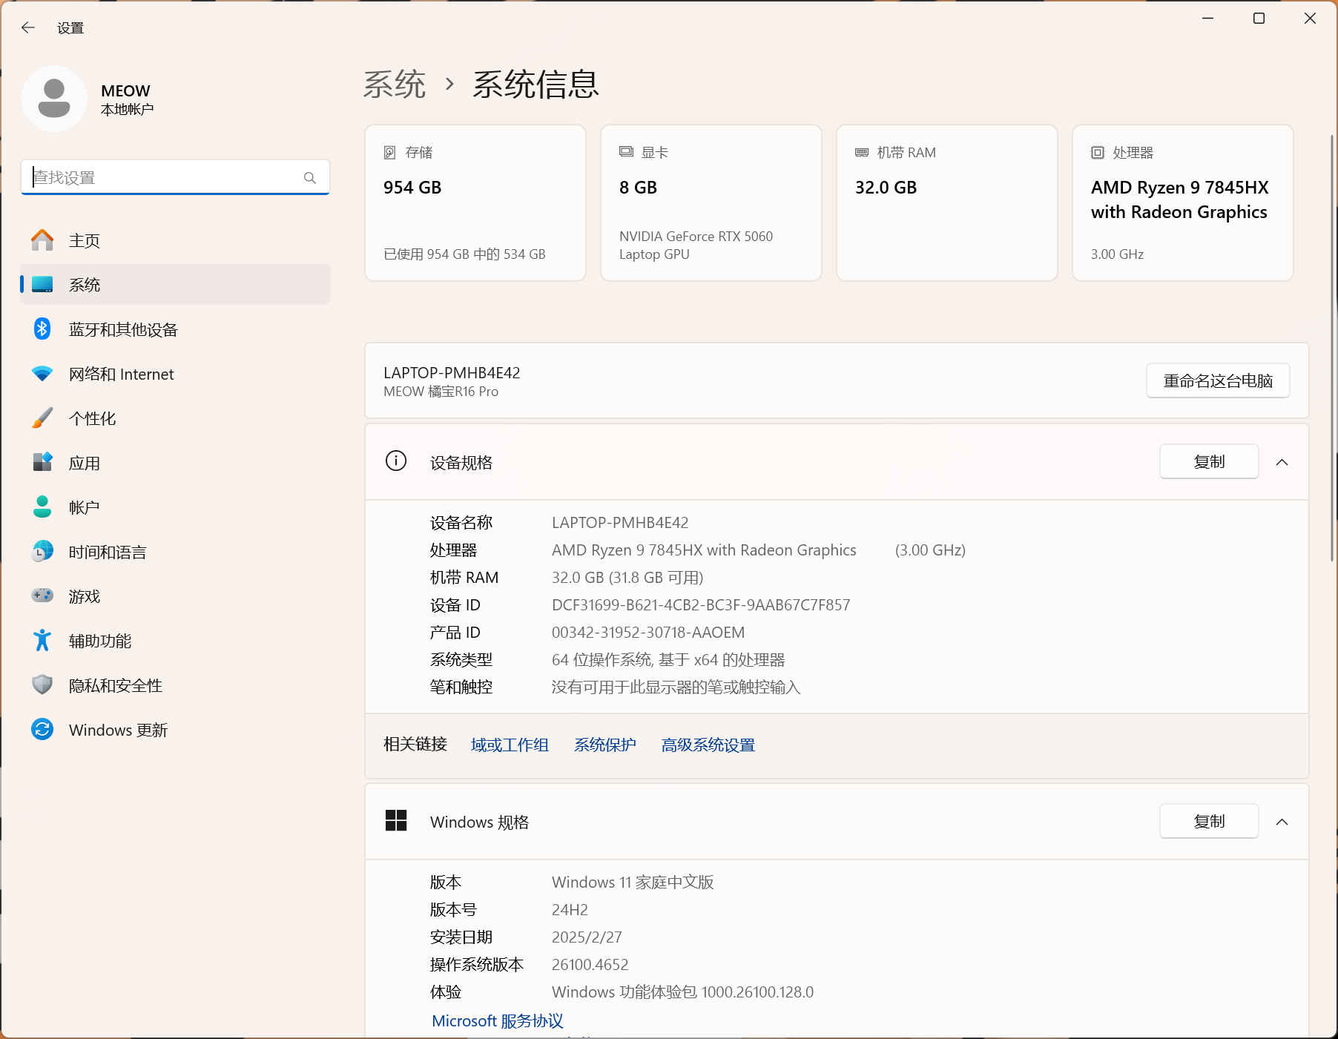Open the 系统保护 link
The image size is (1338, 1039).
click(604, 745)
